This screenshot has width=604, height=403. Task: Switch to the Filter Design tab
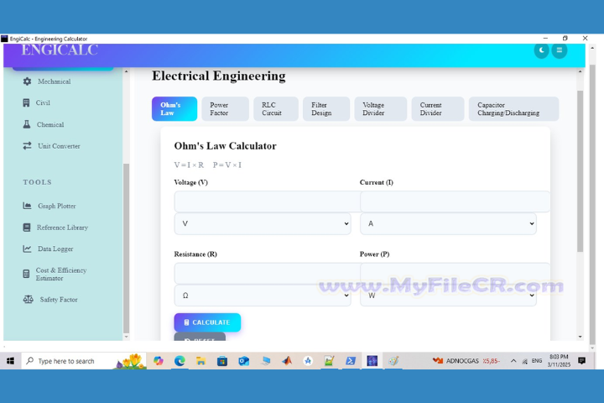(x=326, y=109)
